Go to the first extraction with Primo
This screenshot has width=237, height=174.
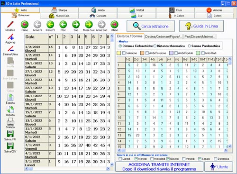pyautogui.click(x=25, y=25)
